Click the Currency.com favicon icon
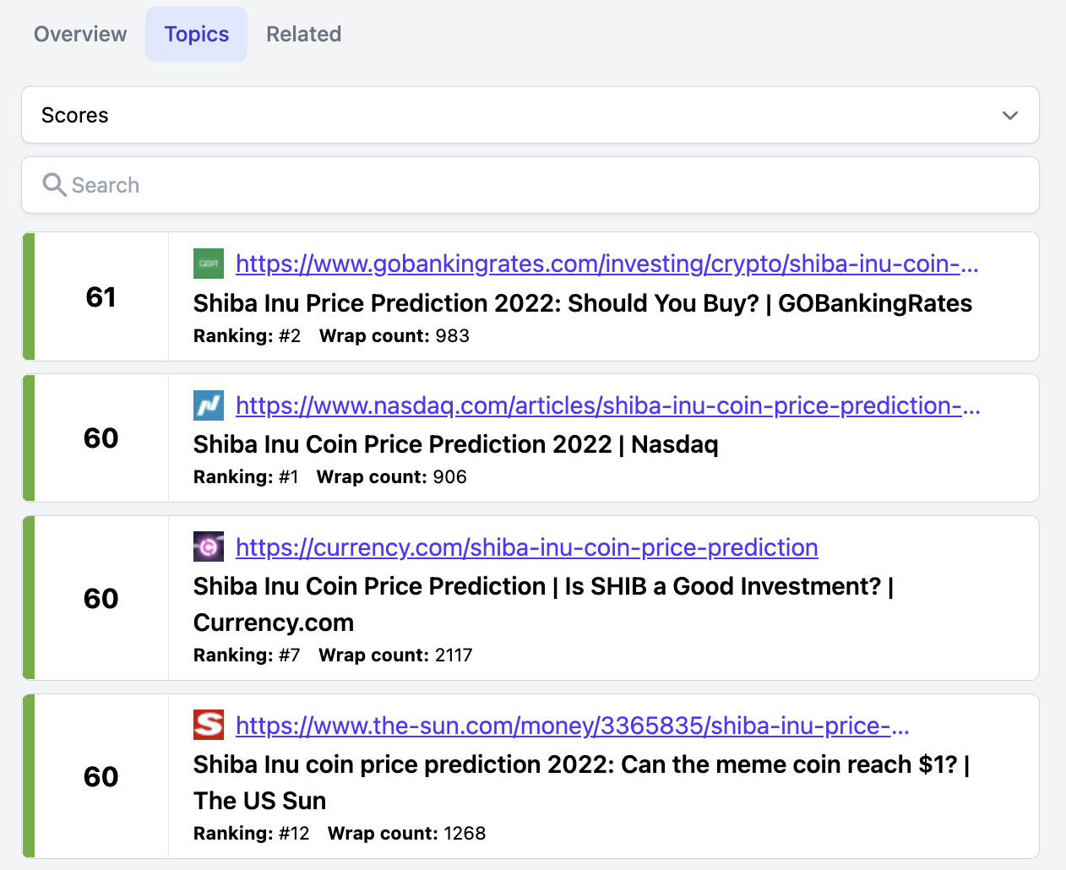The width and height of the screenshot is (1066, 870). coord(209,546)
